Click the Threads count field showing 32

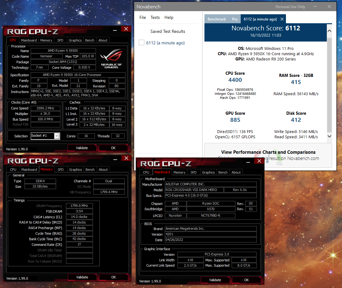point(118,136)
